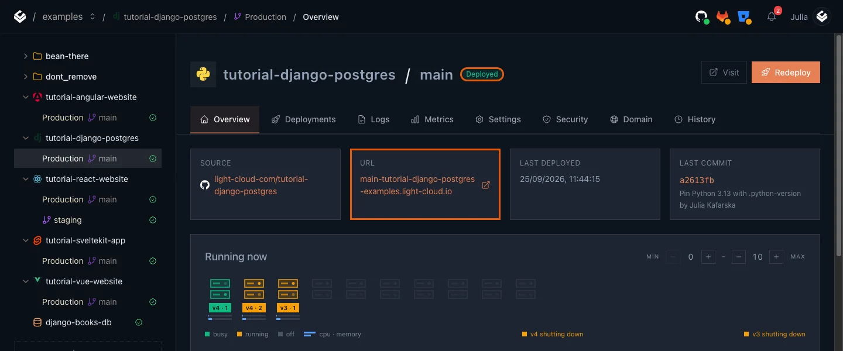The height and width of the screenshot is (351, 843).
Task: Open the notifications bell
Action: click(x=772, y=17)
